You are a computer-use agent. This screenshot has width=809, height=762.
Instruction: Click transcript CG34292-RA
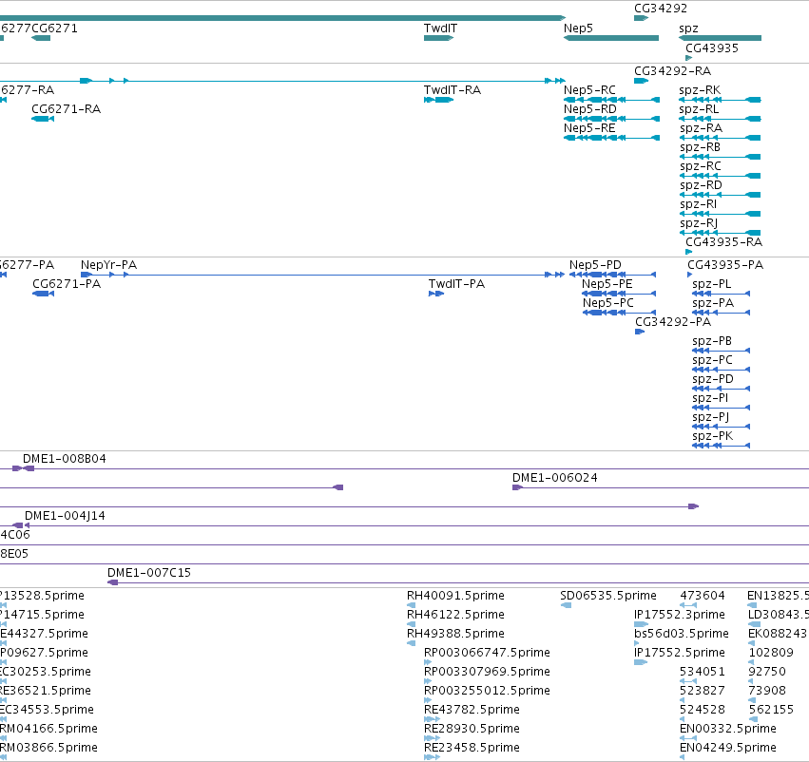(x=641, y=81)
